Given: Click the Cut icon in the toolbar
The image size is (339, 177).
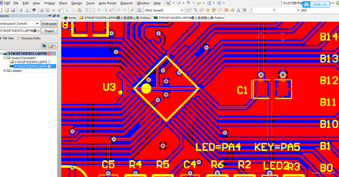Looking at the screenshot, I should [x=67, y=10].
